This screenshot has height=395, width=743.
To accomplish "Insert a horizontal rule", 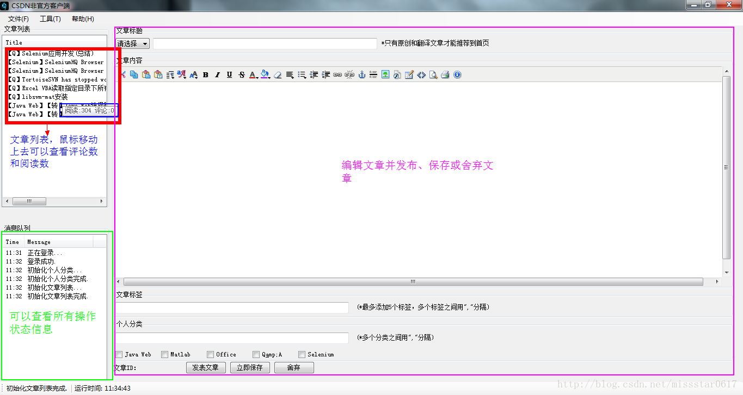I will [373, 74].
